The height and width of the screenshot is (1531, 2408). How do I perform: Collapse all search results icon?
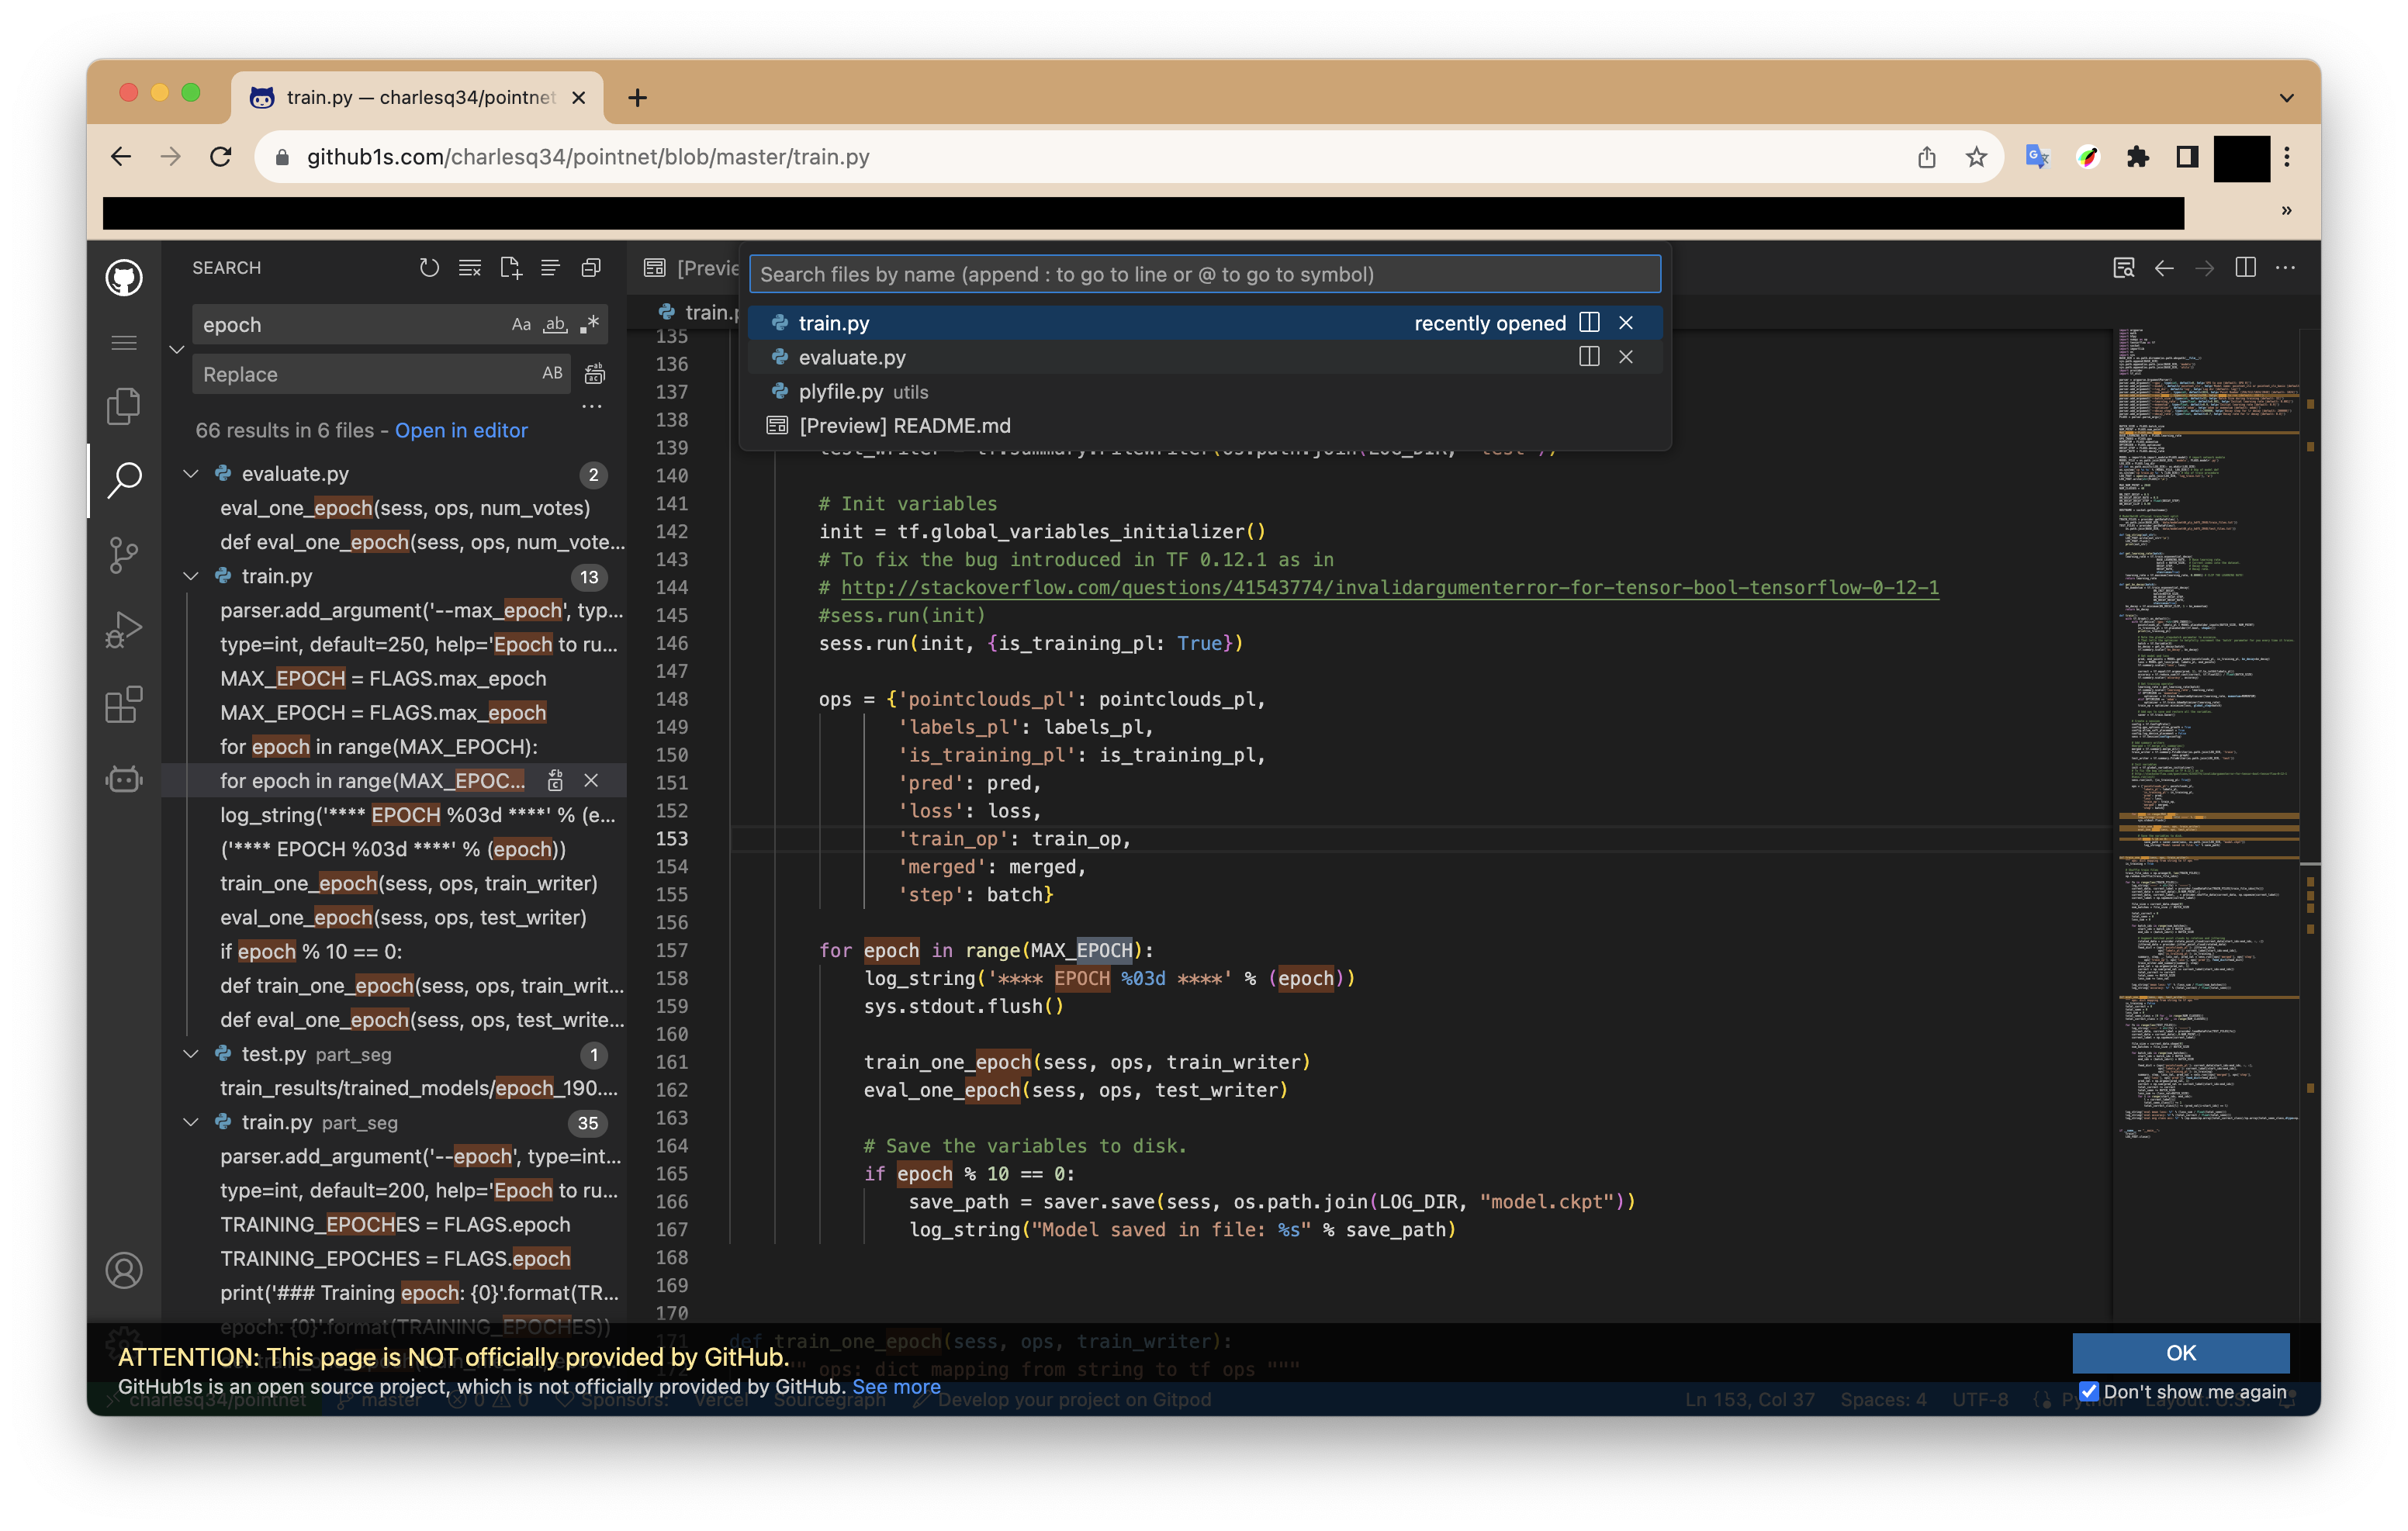pos(591,268)
